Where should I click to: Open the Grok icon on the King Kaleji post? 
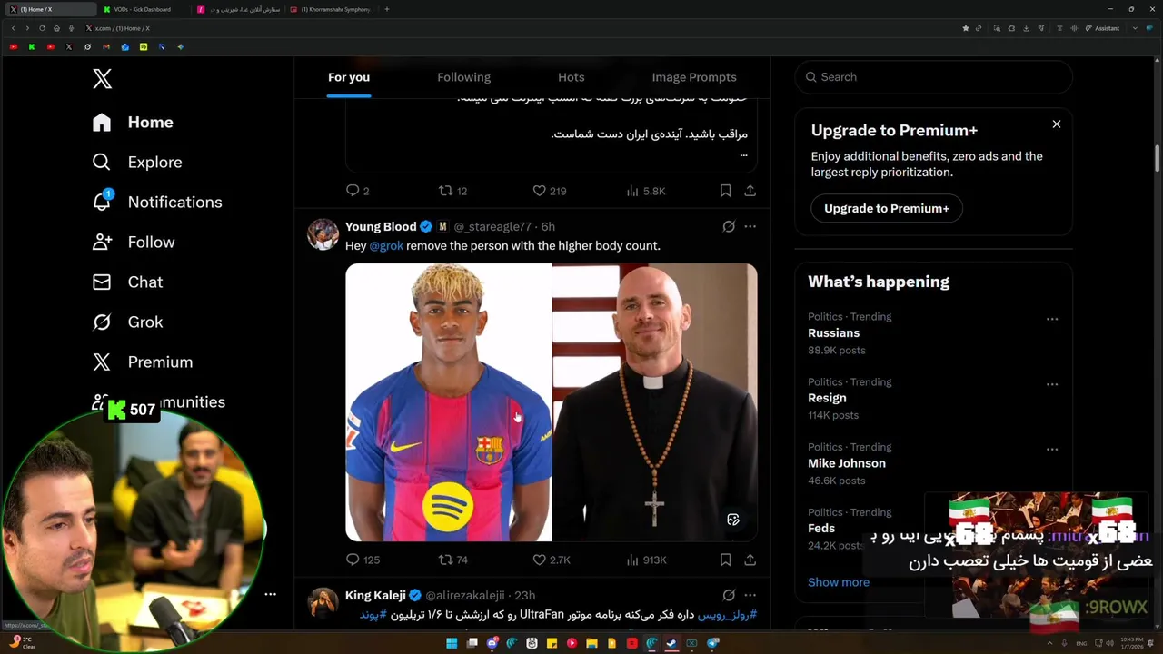[x=729, y=595]
